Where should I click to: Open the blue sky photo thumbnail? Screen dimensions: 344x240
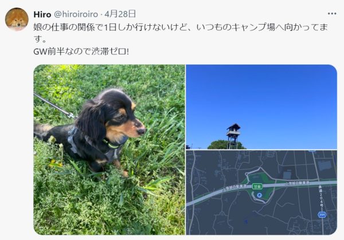pyautogui.click(x=261, y=107)
